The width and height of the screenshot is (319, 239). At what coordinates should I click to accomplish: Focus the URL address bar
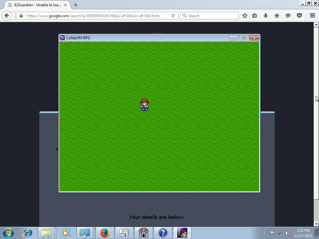point(93,16)
